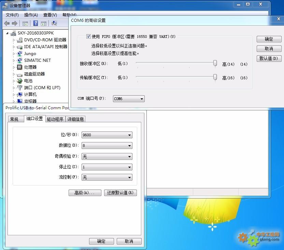Select the 处理器 processor icon
The width and height of the screenshot is (284, 250).
tap(19, 67)
